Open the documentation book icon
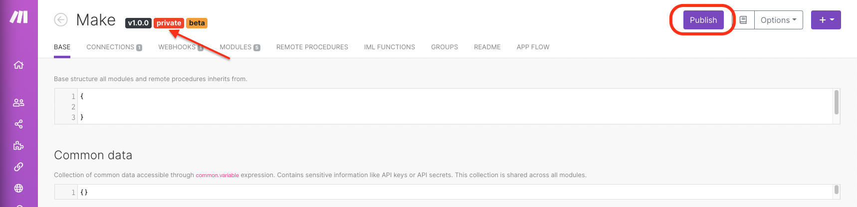 click(743, 20)
